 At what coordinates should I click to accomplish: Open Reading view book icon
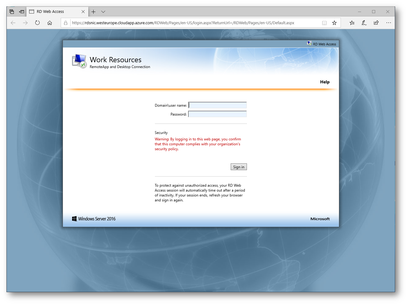[x=324, y=23]
